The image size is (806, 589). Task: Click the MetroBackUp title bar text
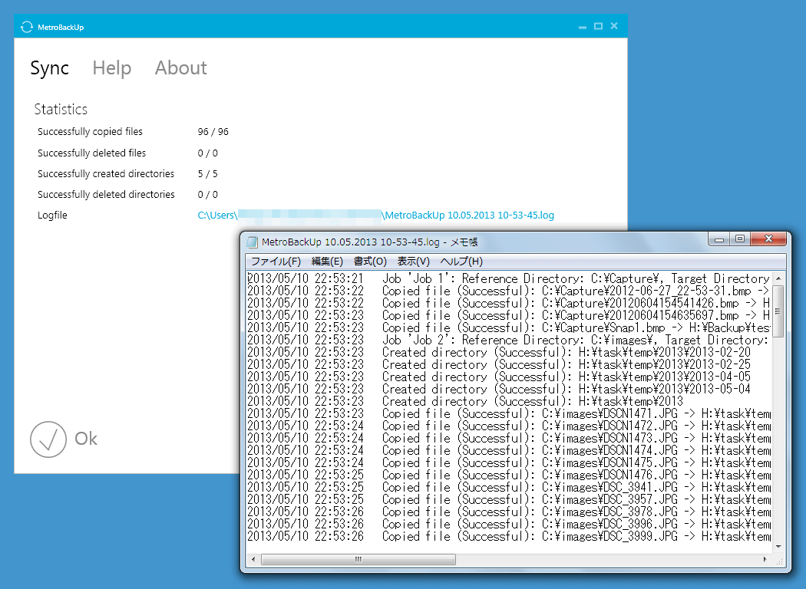pyautogui.click(x=61, y=27)
